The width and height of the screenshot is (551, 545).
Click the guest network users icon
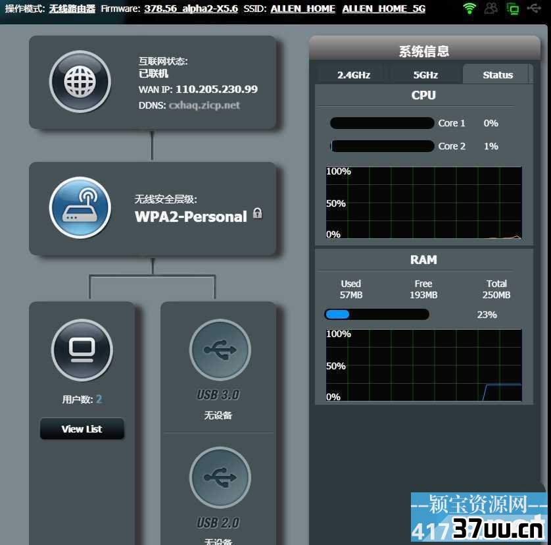[491, 8]
